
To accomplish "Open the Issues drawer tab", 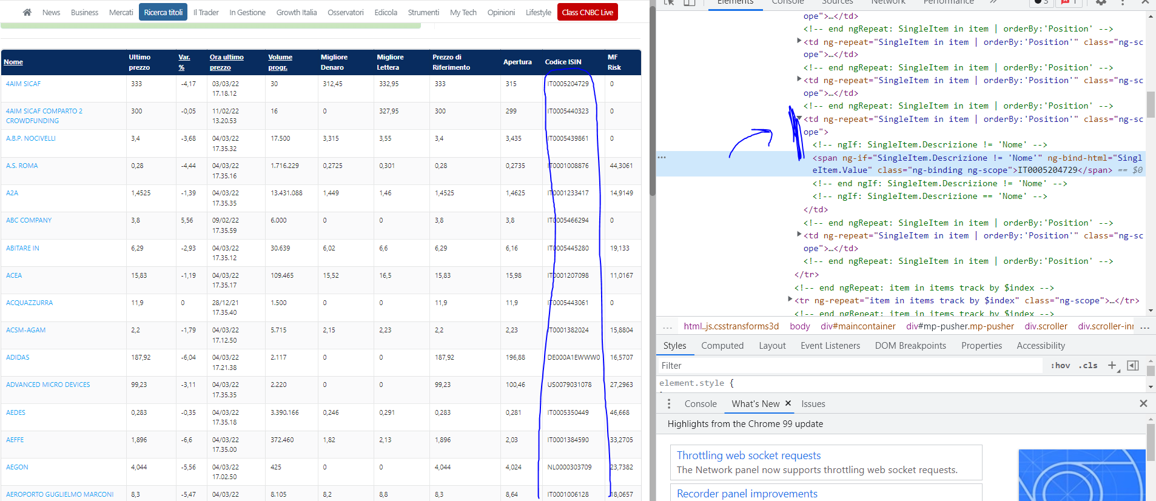I will point(813,404).
